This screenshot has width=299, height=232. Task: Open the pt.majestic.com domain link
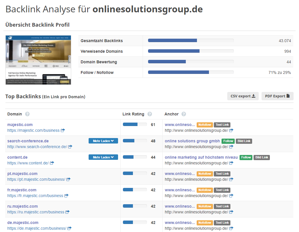tap(22, 174)
